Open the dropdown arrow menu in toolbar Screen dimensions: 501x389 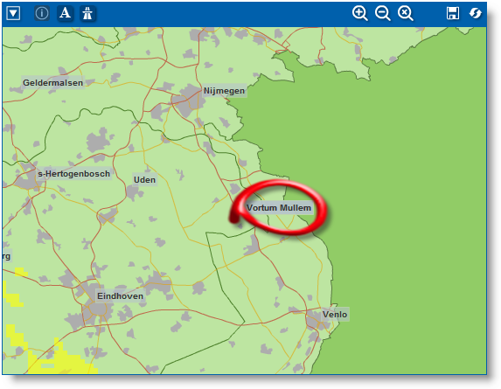point(13,14)
